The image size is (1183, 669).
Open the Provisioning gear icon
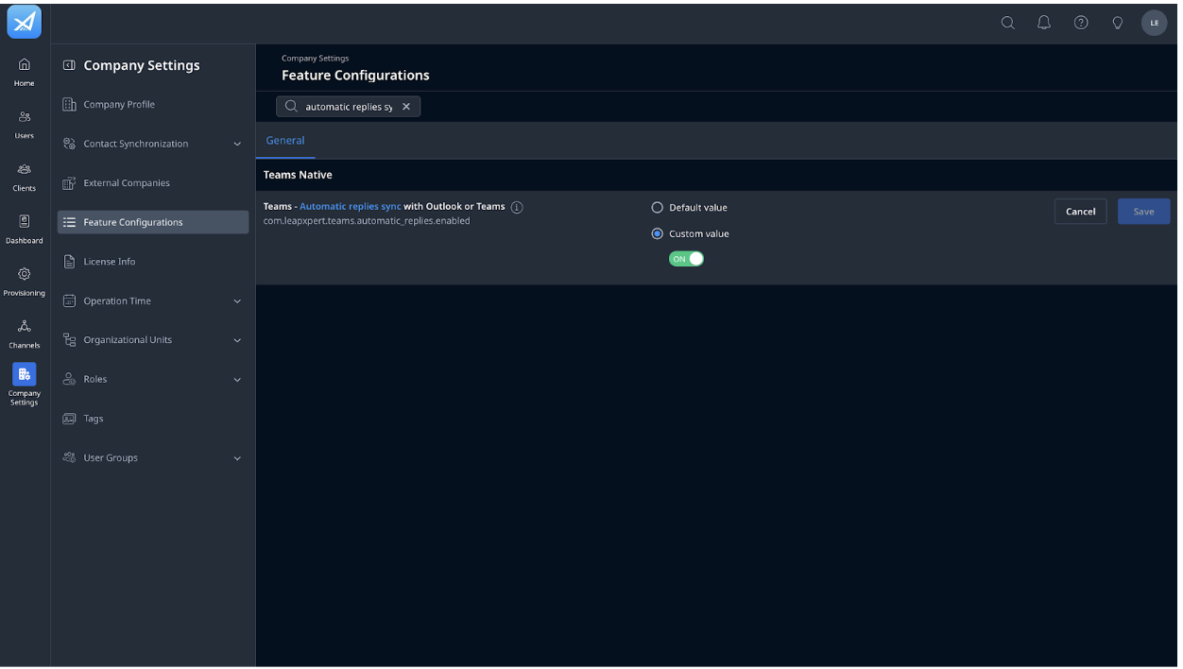25,274
